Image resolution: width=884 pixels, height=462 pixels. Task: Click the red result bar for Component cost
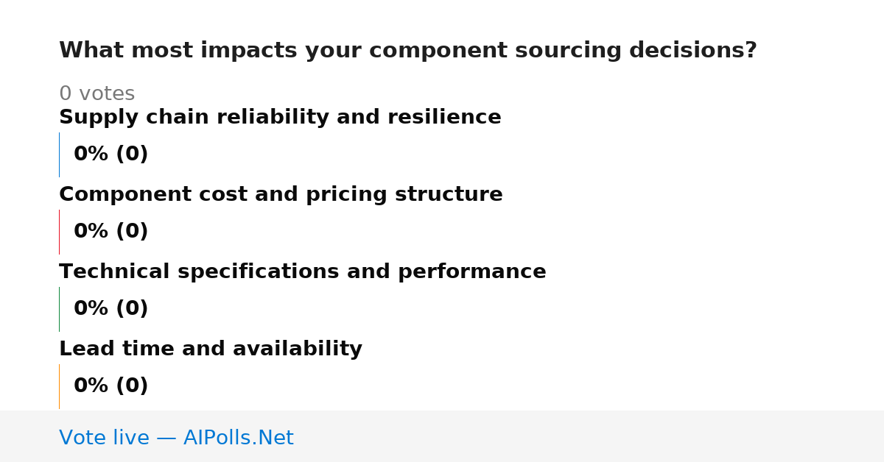59,232
